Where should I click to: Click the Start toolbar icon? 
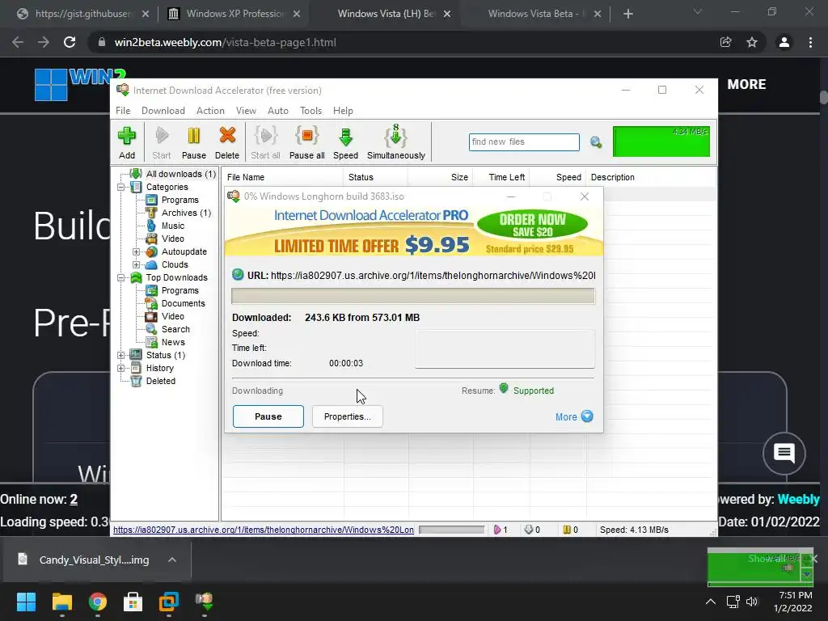pos(162,142)
